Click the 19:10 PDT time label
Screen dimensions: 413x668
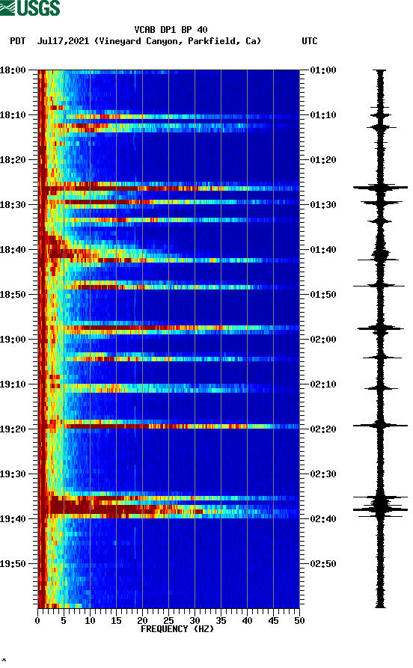[x=13, y=384]
